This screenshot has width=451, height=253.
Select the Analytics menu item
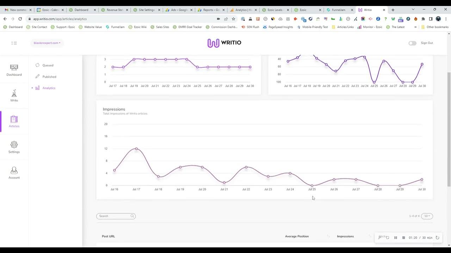[x=49, y=88]
